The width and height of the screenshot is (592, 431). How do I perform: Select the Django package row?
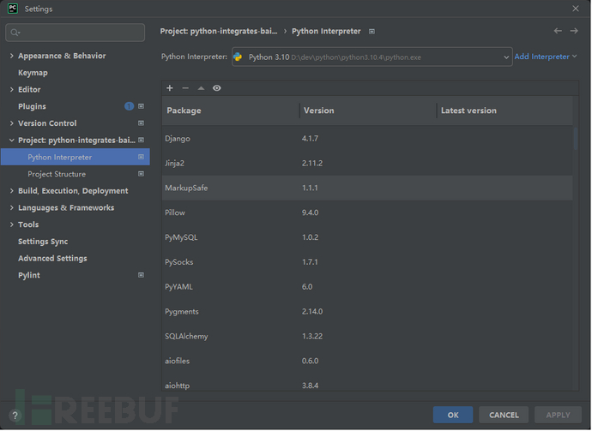point(367,139)
